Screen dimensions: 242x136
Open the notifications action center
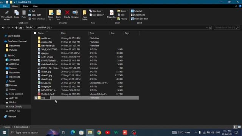236,133
